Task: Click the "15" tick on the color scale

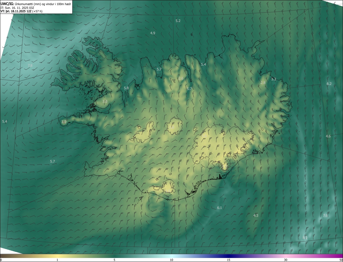Action: click(229, 260)
